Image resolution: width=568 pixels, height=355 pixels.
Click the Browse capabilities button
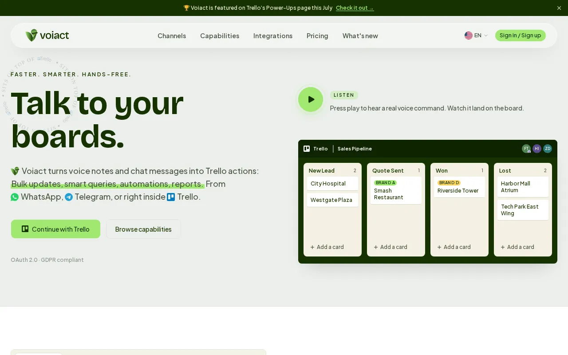143,229
